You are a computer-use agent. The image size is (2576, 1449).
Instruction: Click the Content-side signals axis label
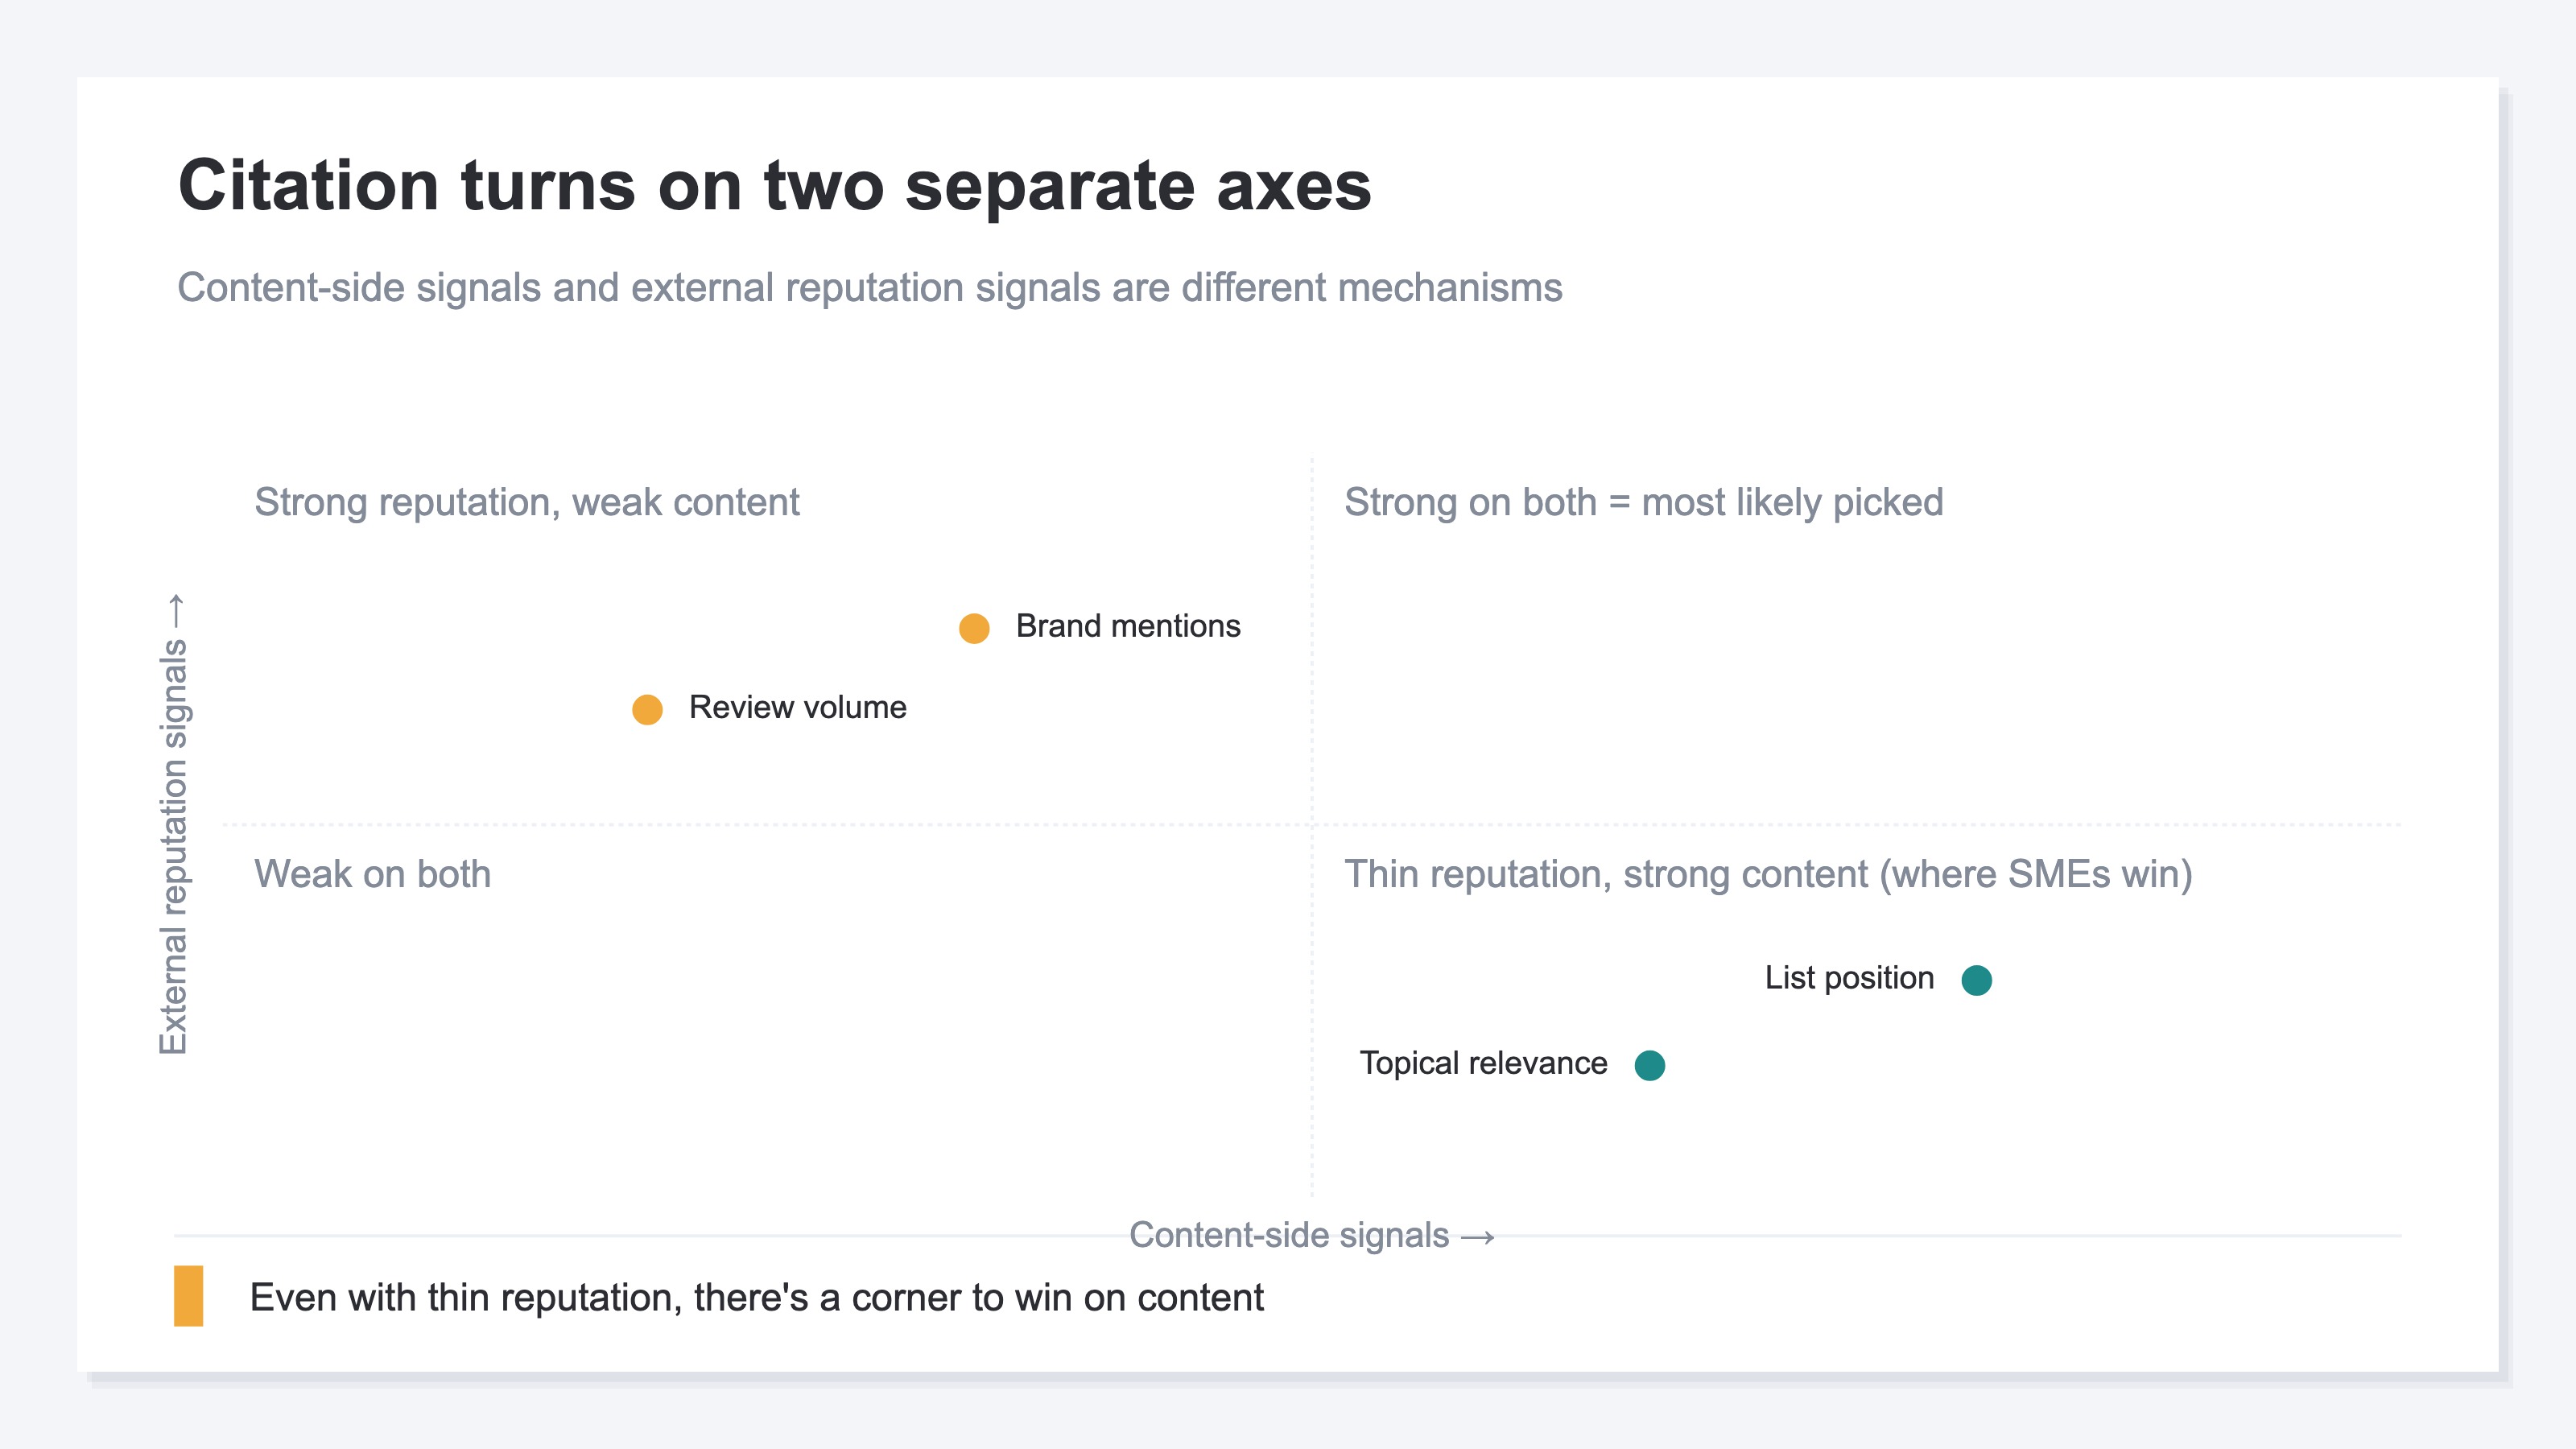[1289, 1236]
